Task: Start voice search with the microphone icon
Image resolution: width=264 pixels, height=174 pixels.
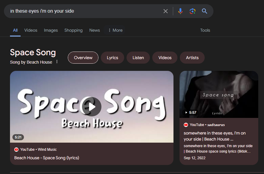Action: point(180,11)
